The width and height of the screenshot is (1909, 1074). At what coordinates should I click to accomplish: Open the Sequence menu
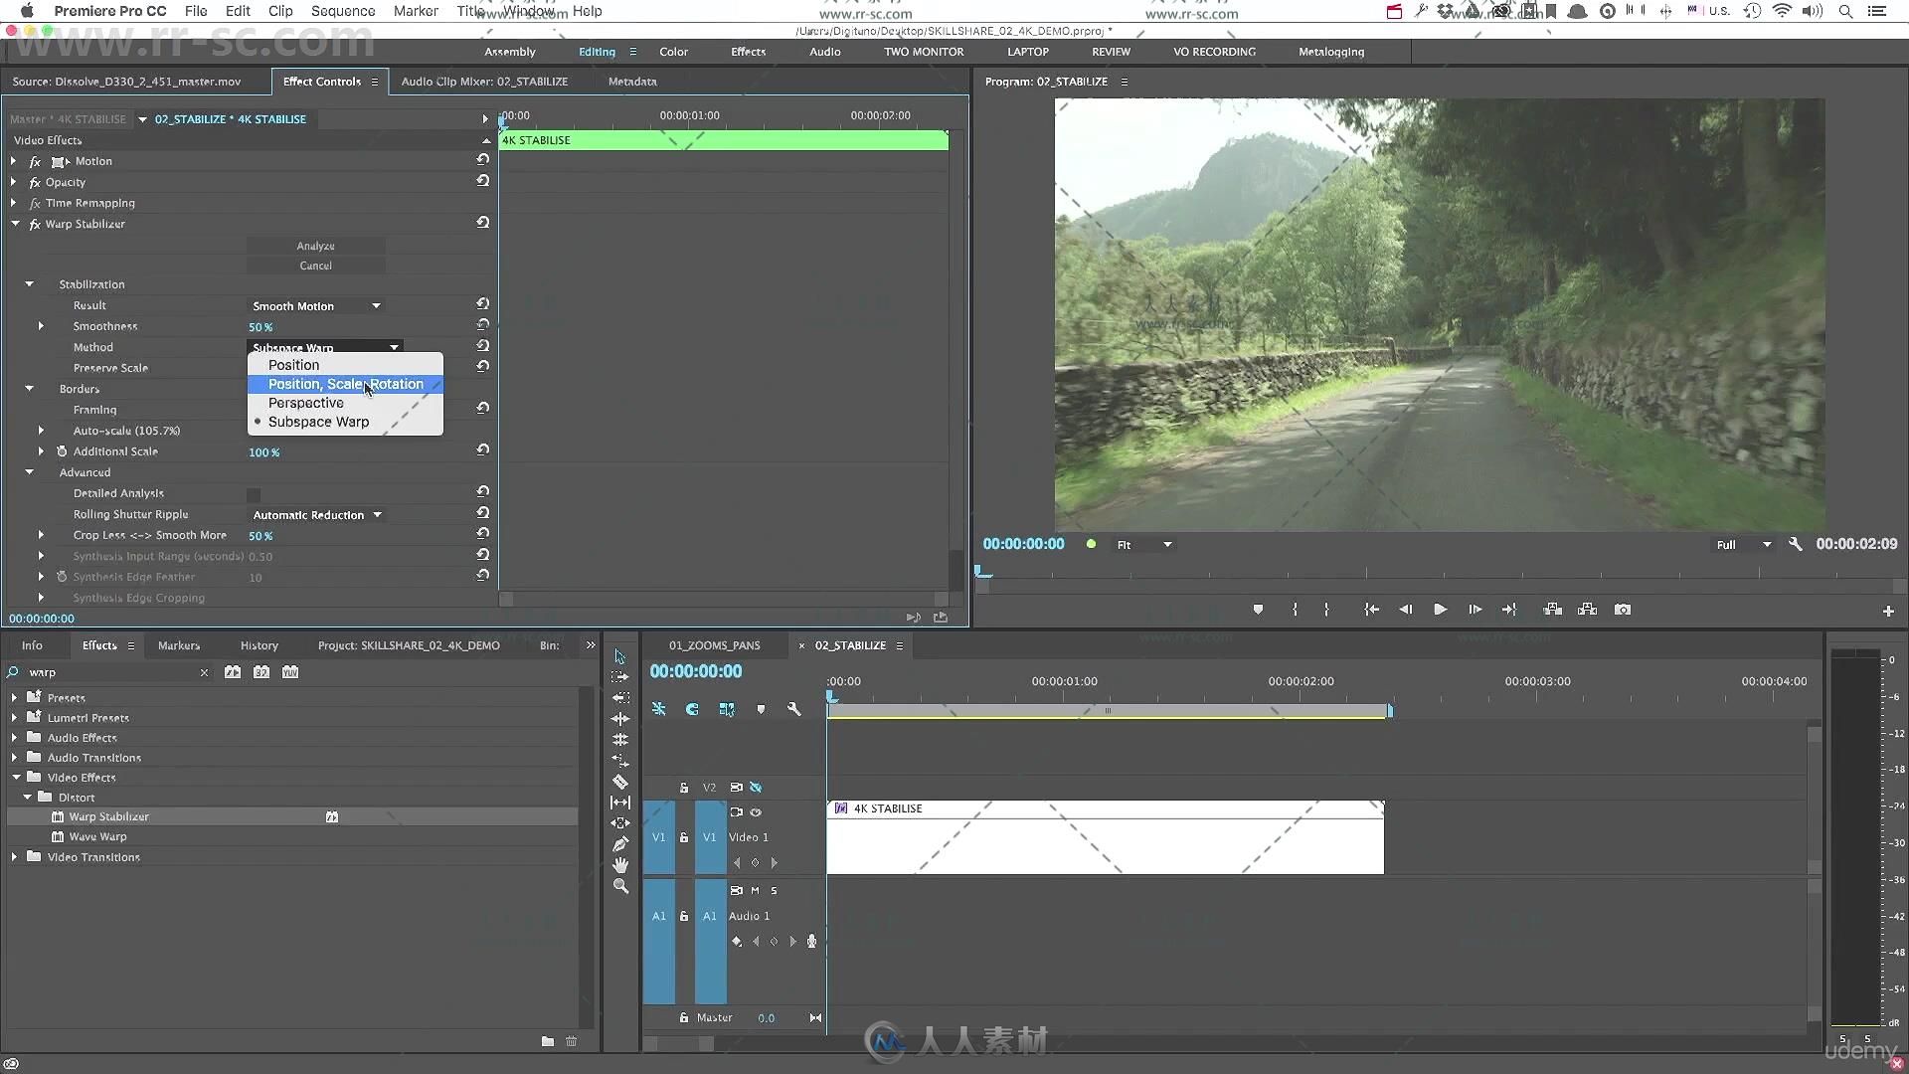(x=343, y=11)
